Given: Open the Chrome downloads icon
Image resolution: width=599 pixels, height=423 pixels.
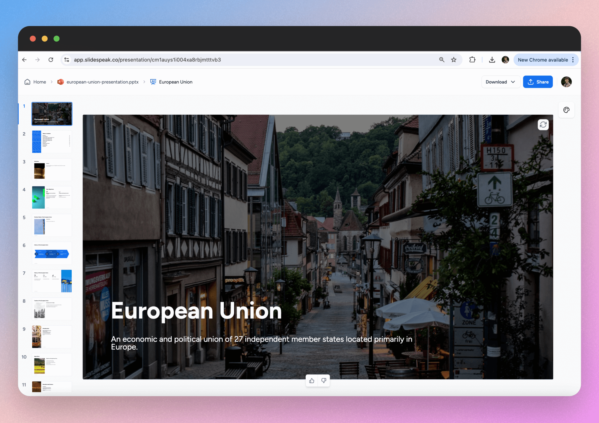Looking at the screenshot, I should click(x=492, y=60).
